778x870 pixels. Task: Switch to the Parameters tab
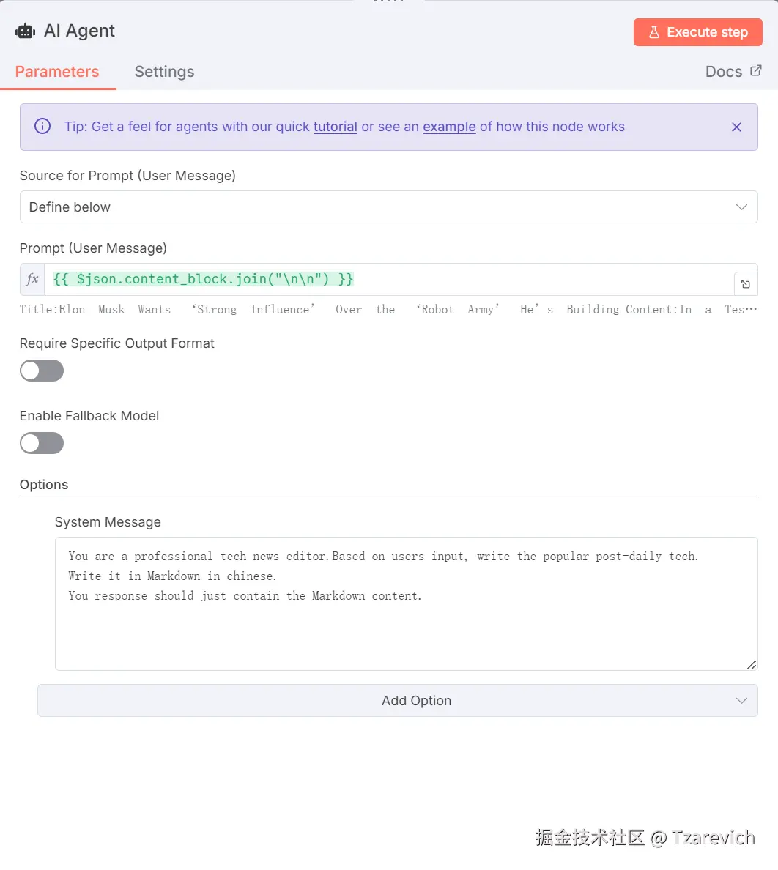(x=57, y=72)
